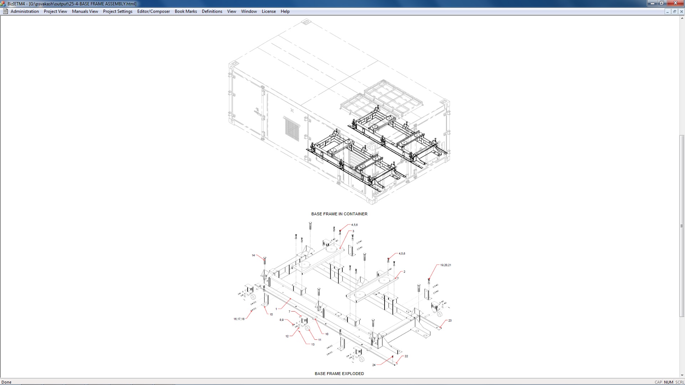Click the BizIETM4 app icon in title bar

pos(3,4)
